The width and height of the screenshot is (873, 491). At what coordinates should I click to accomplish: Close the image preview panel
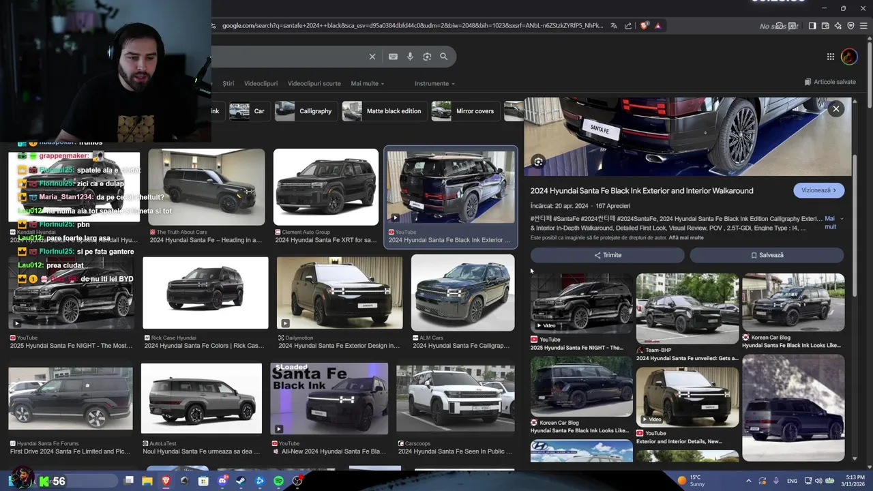(x=835, y=109)
